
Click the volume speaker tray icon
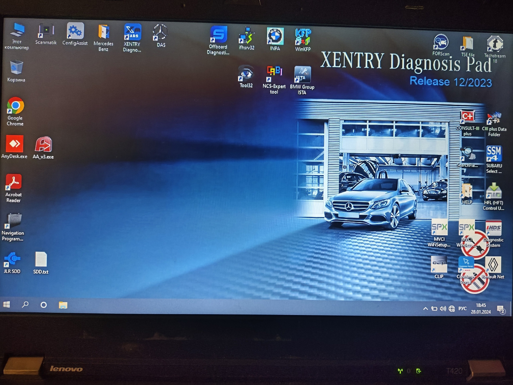pos(443,309)
